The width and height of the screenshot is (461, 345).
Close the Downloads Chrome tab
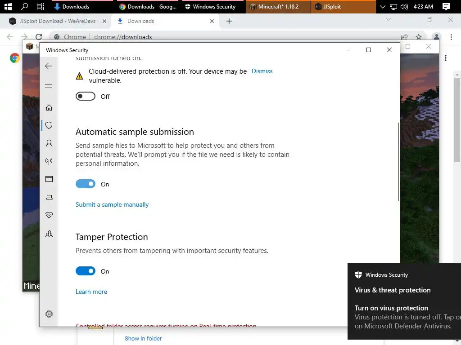tap(212, 21)
